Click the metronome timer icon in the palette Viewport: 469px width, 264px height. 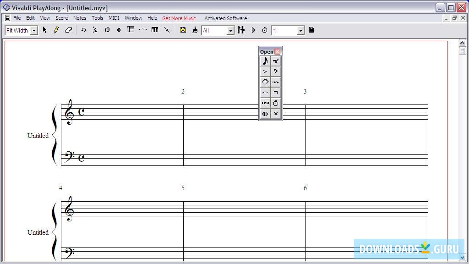point(275,103)
